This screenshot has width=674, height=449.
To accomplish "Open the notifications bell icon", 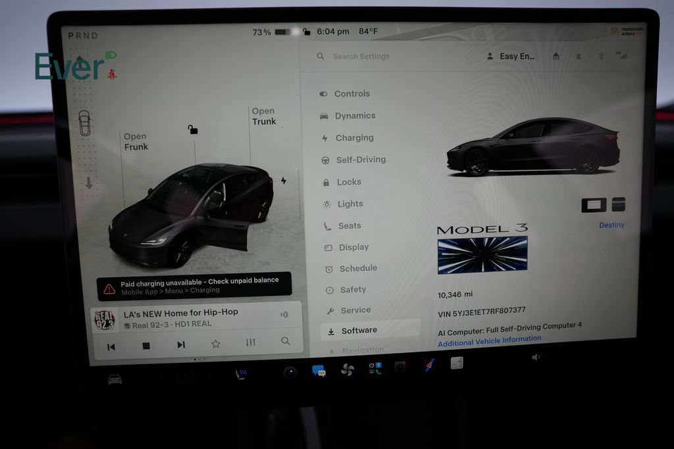I will [x=579, y=57].
